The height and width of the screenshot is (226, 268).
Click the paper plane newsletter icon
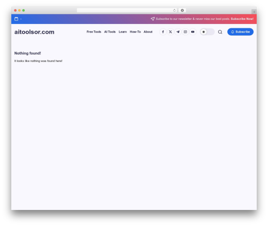point(153,19)
